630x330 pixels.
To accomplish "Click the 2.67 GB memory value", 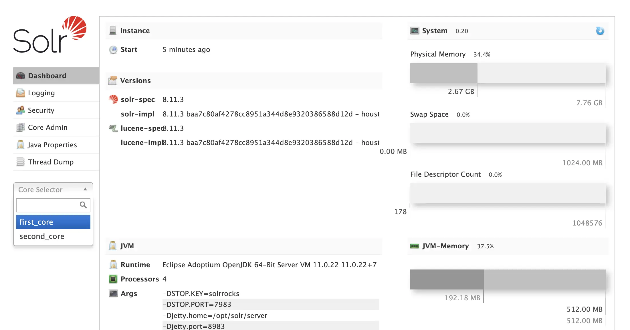I will (461, 91).
